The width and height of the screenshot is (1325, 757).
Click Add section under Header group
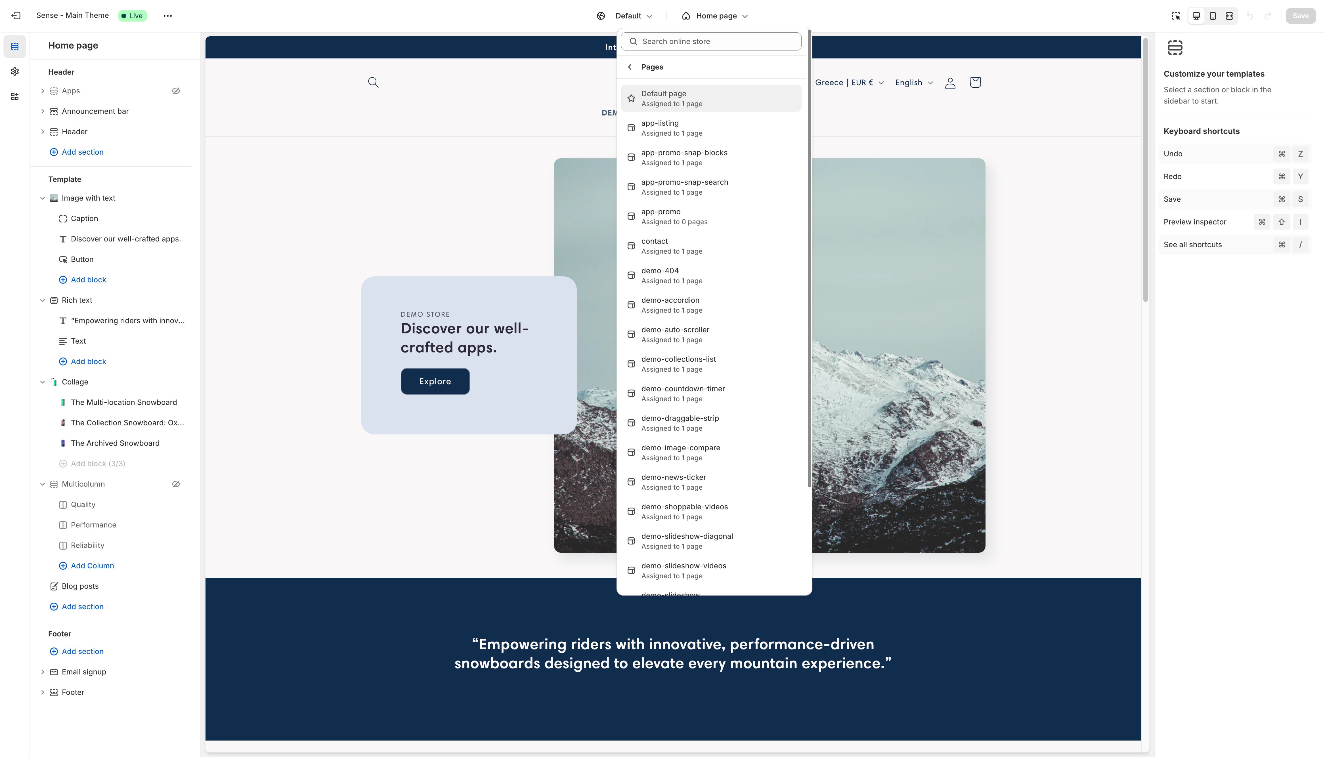pos(76,152)
